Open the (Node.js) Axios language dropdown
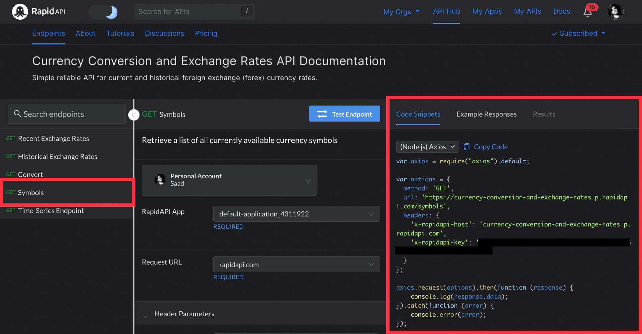 [427, 147]
